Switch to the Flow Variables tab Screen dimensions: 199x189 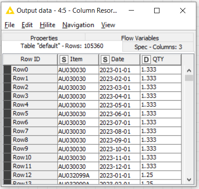tap(140, 37)
